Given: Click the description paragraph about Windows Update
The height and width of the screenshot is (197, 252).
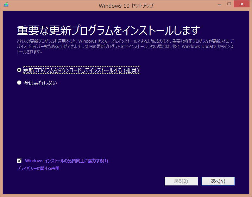Looking at the screenshot, I should [x=125, y=46].
